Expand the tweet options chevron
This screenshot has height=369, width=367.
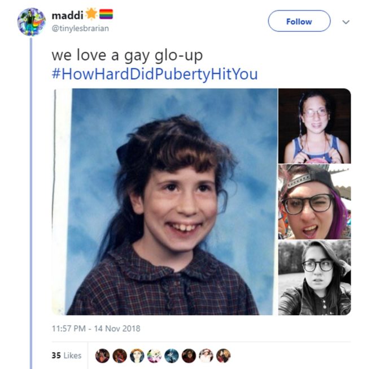click(346, 22)
